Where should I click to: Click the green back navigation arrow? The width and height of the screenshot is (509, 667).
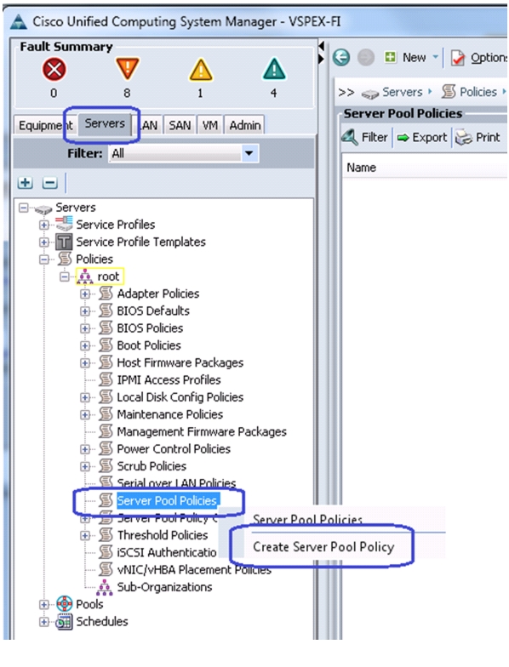(x=341, y=57)
